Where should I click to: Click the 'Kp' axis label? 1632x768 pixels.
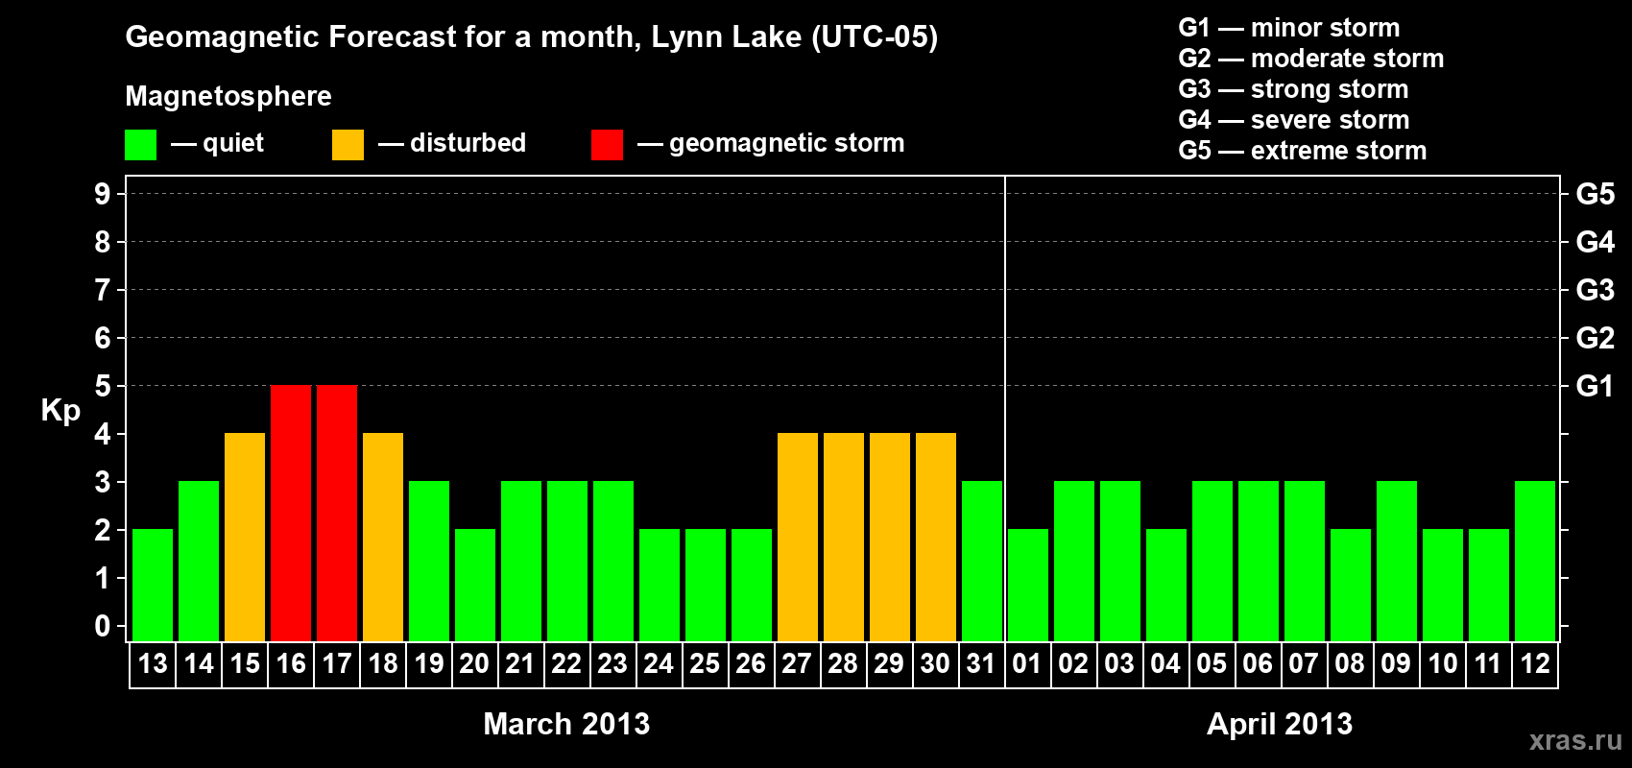coord(60,411)
